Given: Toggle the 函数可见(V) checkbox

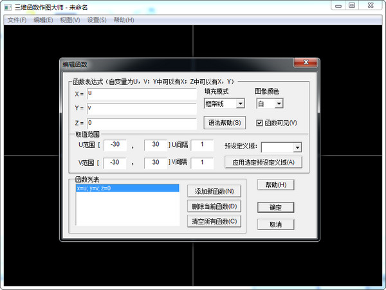Looking at the screenshot, I should click(260, 123).
